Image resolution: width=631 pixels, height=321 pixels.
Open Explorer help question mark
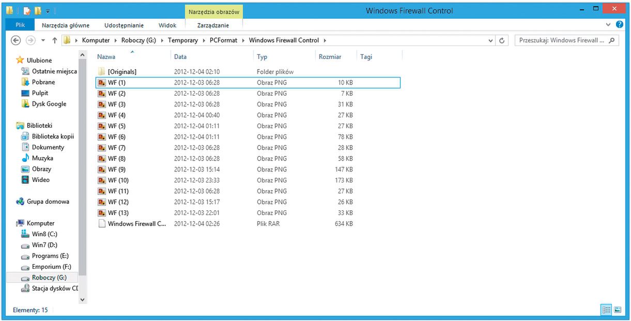coord(620,24)
